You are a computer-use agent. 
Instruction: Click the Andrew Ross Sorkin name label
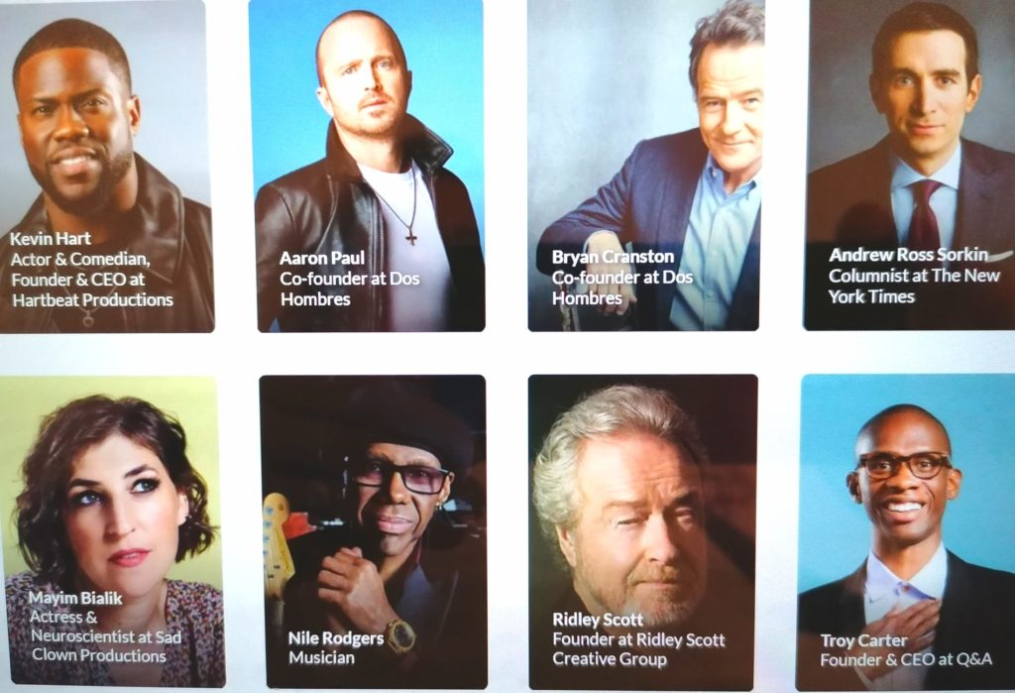pos(908,254)
